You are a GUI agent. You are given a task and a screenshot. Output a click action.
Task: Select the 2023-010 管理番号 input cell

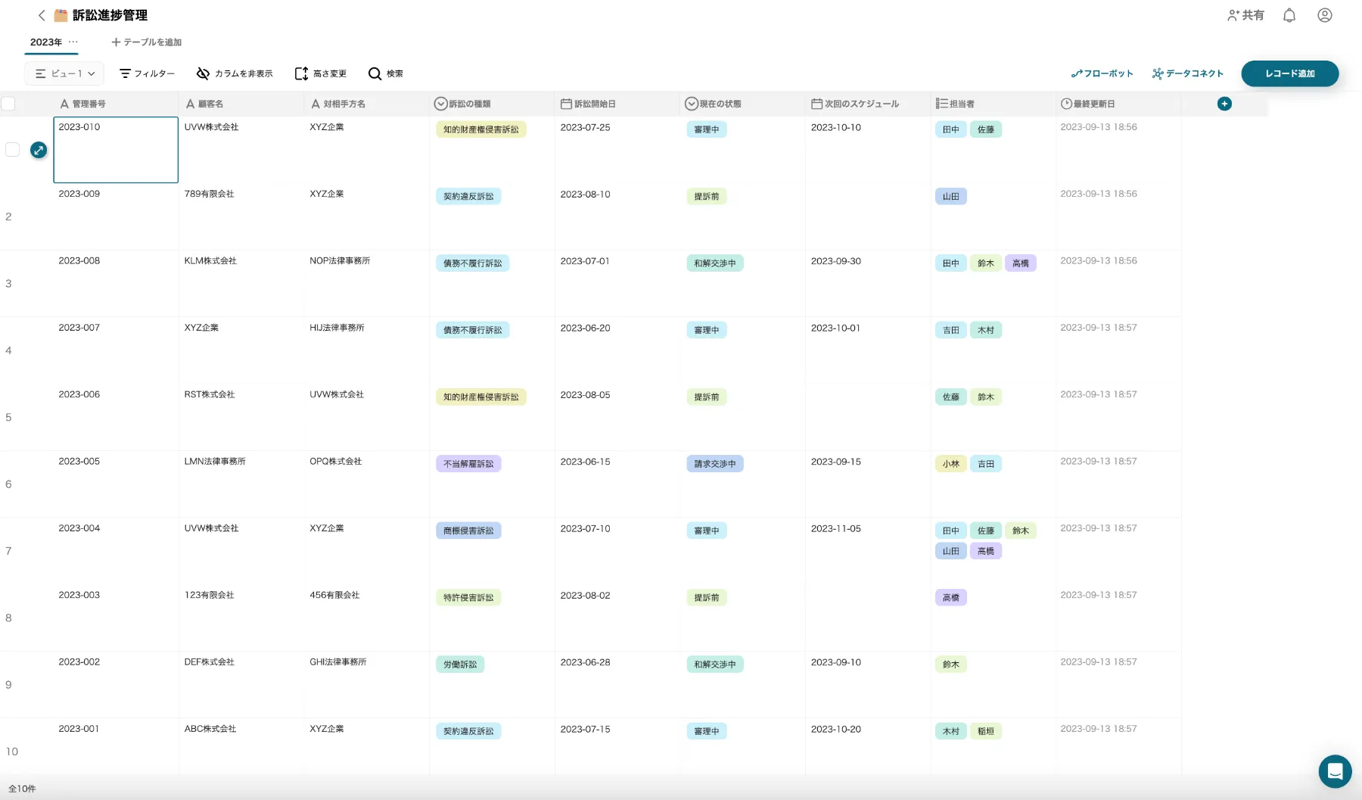(116, 150)
